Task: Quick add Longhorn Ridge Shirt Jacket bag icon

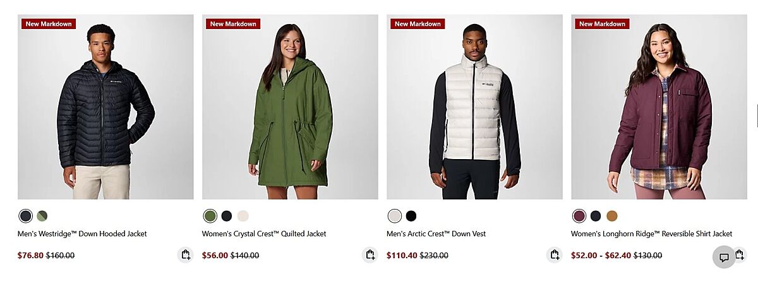Action: [740, 254]
